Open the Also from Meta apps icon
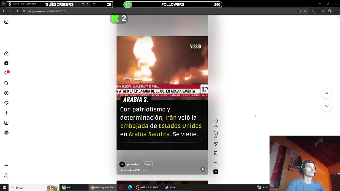This screenshot has width=340, height=191. (6, 176)
